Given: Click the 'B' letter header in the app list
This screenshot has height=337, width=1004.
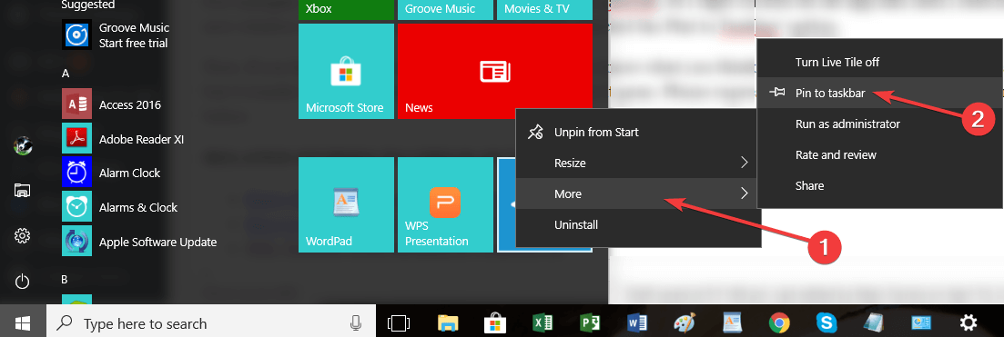Looking at the screenshot, I should (66, 280).
